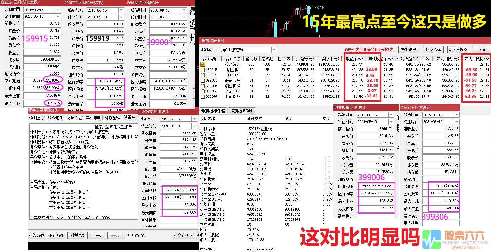Click the folder icon beside 综合统计 row

[203, 64]
